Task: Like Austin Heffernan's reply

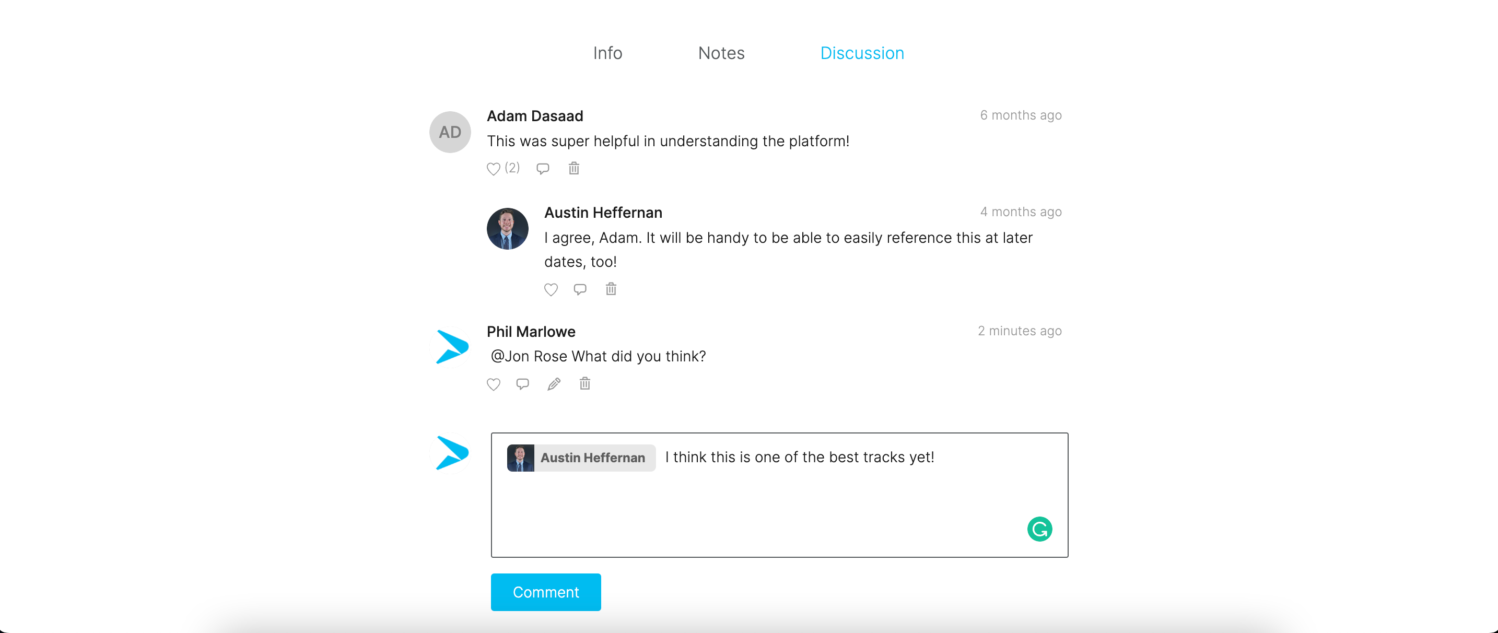Action: click(x=551, y=289)
